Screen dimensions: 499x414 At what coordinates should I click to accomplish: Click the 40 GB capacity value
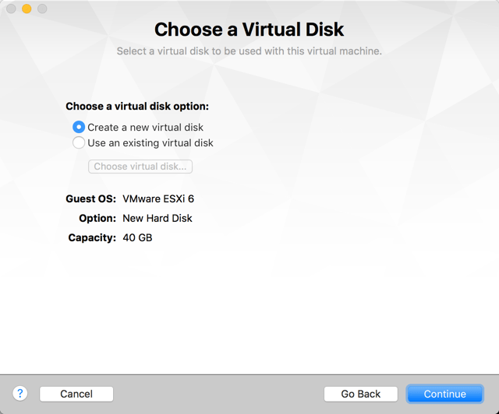[x=137, y=237]
